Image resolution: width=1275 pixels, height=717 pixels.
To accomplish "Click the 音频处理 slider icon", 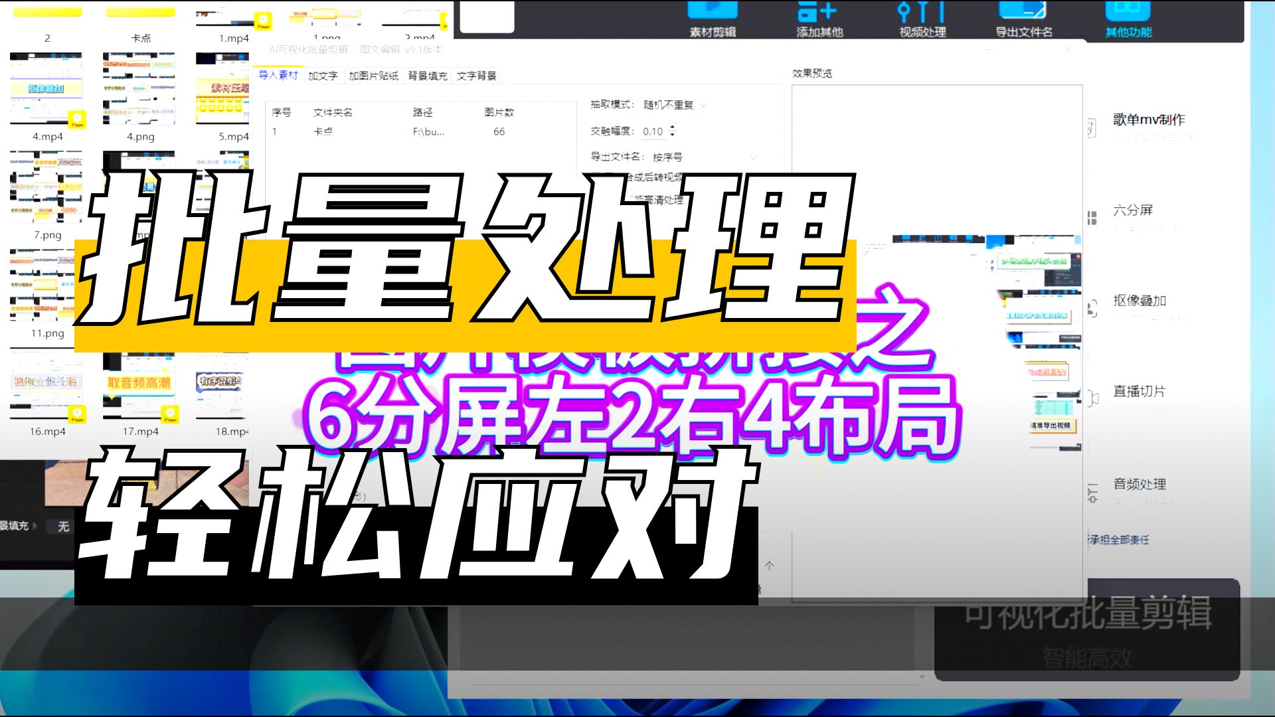I will point(1092,493).
